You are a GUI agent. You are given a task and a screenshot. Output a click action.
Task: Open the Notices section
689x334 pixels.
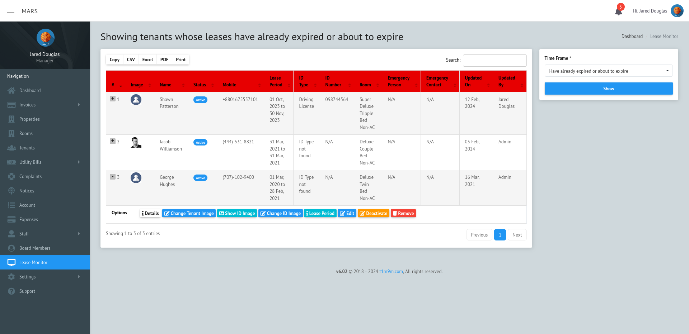pos(27,191)
